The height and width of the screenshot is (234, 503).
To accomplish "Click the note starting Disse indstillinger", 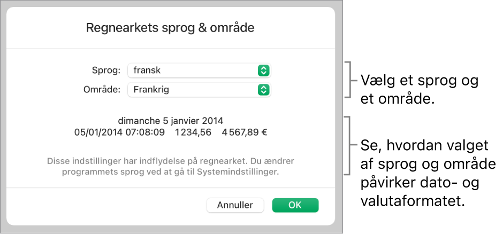I will coord(170,166).
